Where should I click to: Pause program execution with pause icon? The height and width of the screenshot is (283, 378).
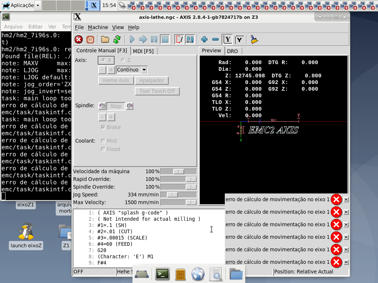coord(154,39)
